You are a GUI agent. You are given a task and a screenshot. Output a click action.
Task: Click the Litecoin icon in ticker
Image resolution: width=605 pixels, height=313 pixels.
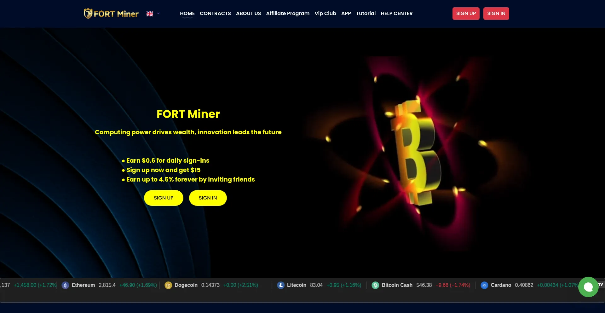coord(281,285)
